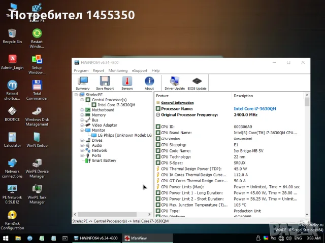Open the Monitoring menu
The width and height of the screenshot is (325, 243).
pyautogui.click(x=118, y=70)
